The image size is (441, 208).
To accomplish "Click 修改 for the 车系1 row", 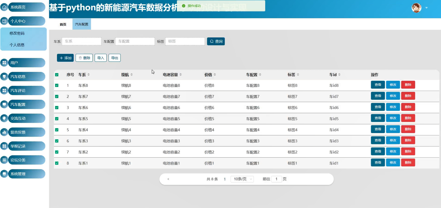I will [393, 163].
